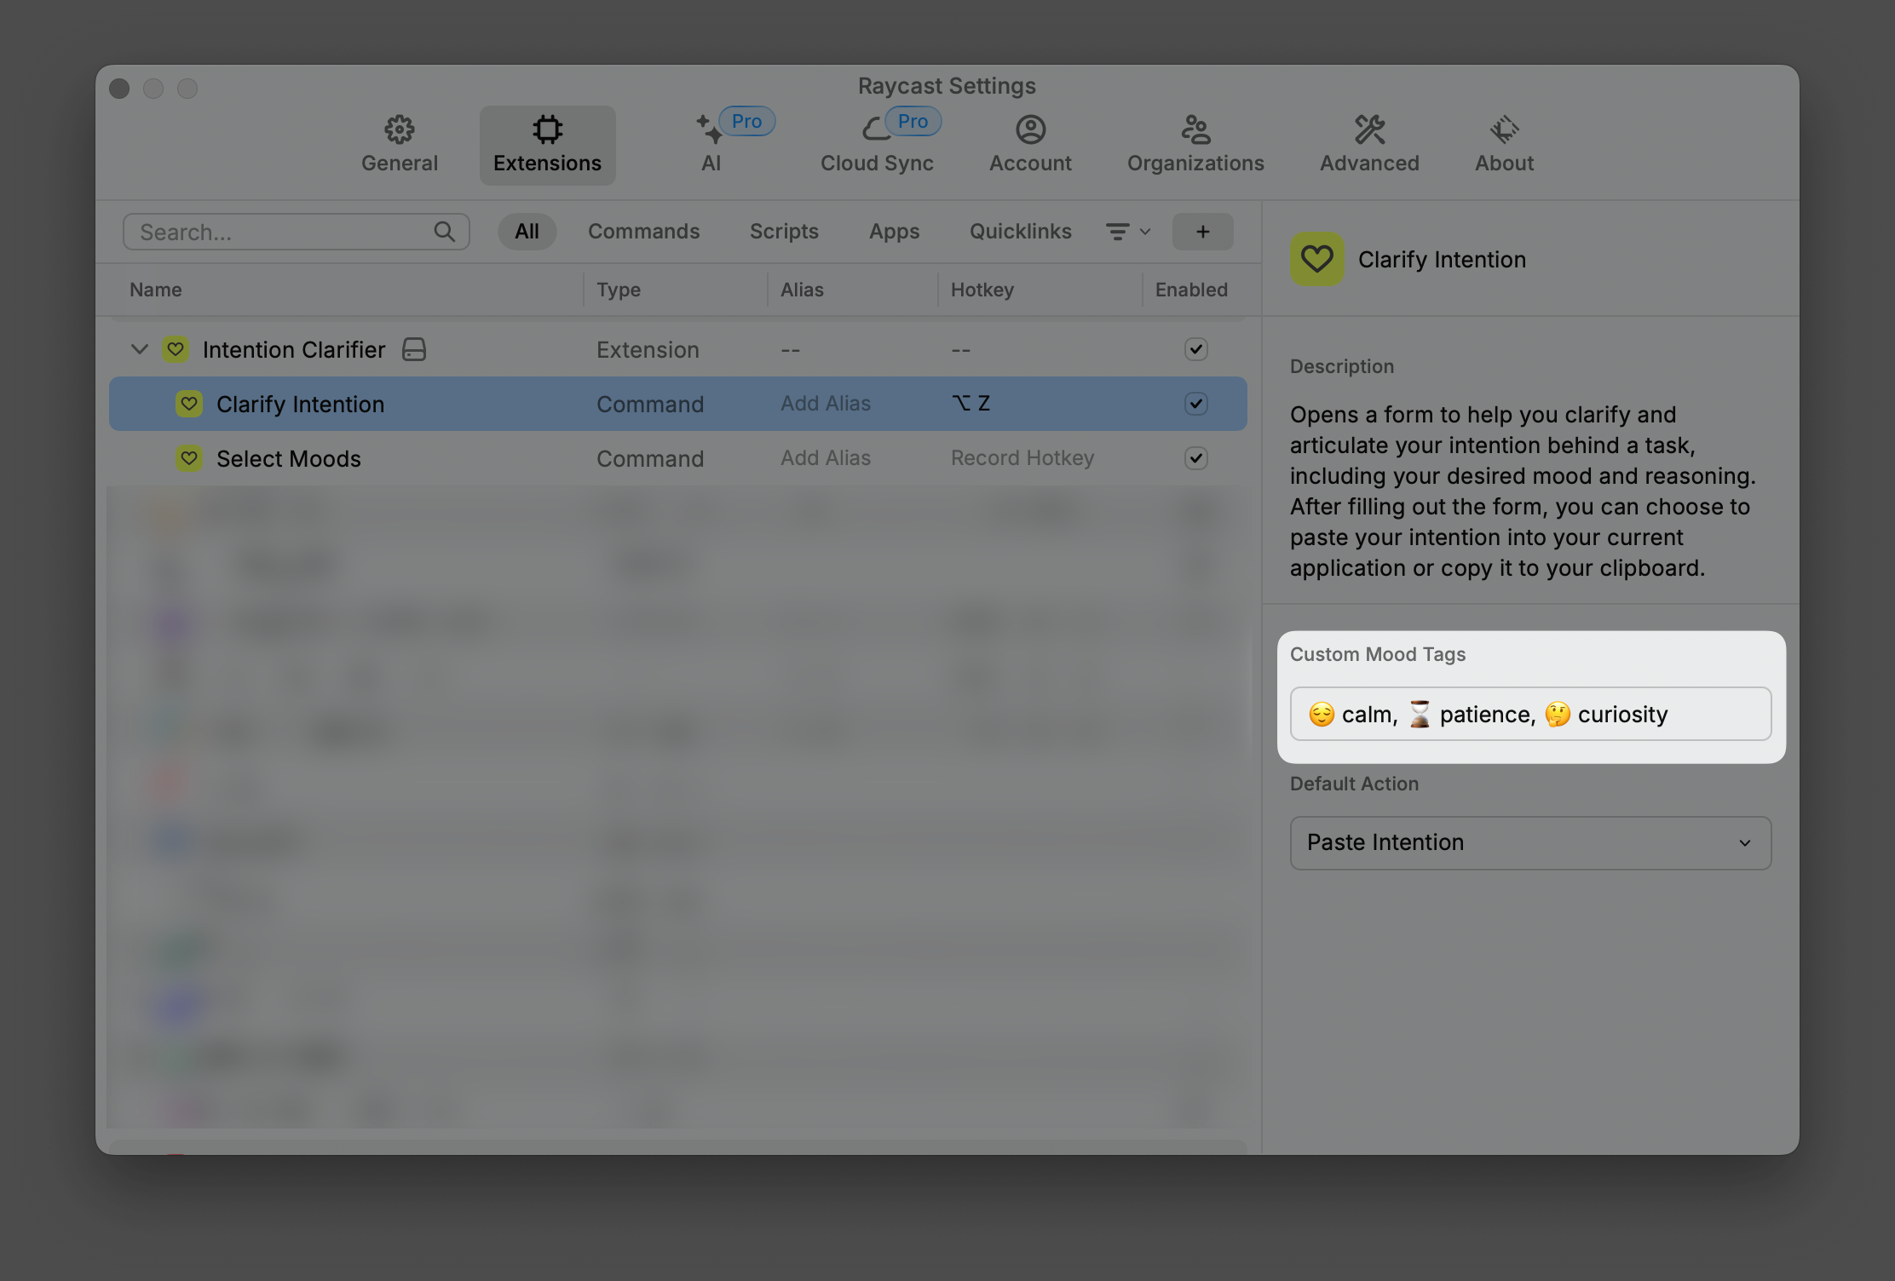Open the About tab icon
1895x1281 pixels.
point(1504,130)
